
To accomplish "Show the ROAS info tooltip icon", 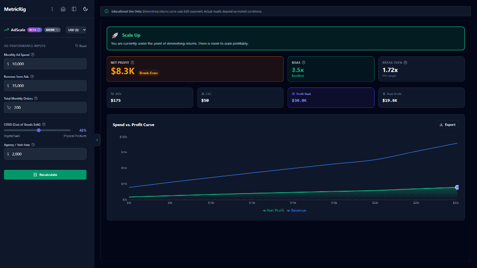I will [304, 62].
